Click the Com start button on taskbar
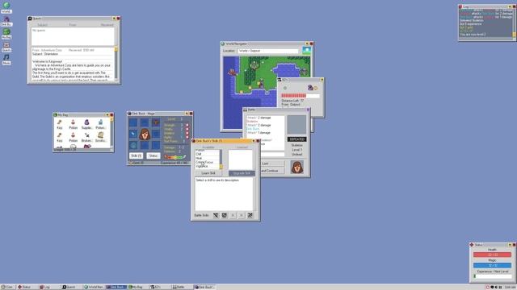This screenshot has height=290, width=517. pos(7,287)
